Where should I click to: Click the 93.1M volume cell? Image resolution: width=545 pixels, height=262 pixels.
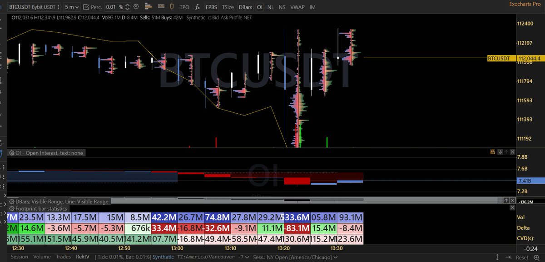click(x=350, y=217)
